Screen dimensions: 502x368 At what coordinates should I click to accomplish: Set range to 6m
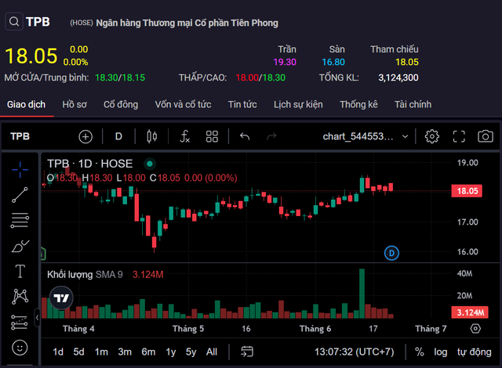coord(148,352)
